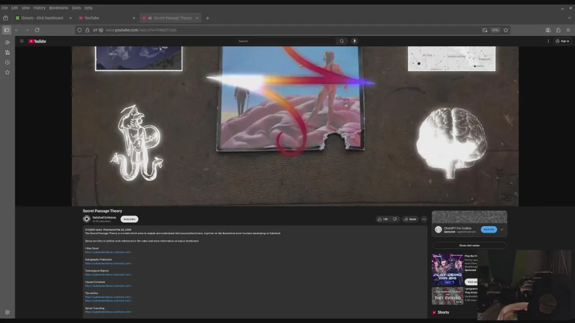Open the browser extensions icon
This screenshot has height=323, width=575.
coord(558,30)
